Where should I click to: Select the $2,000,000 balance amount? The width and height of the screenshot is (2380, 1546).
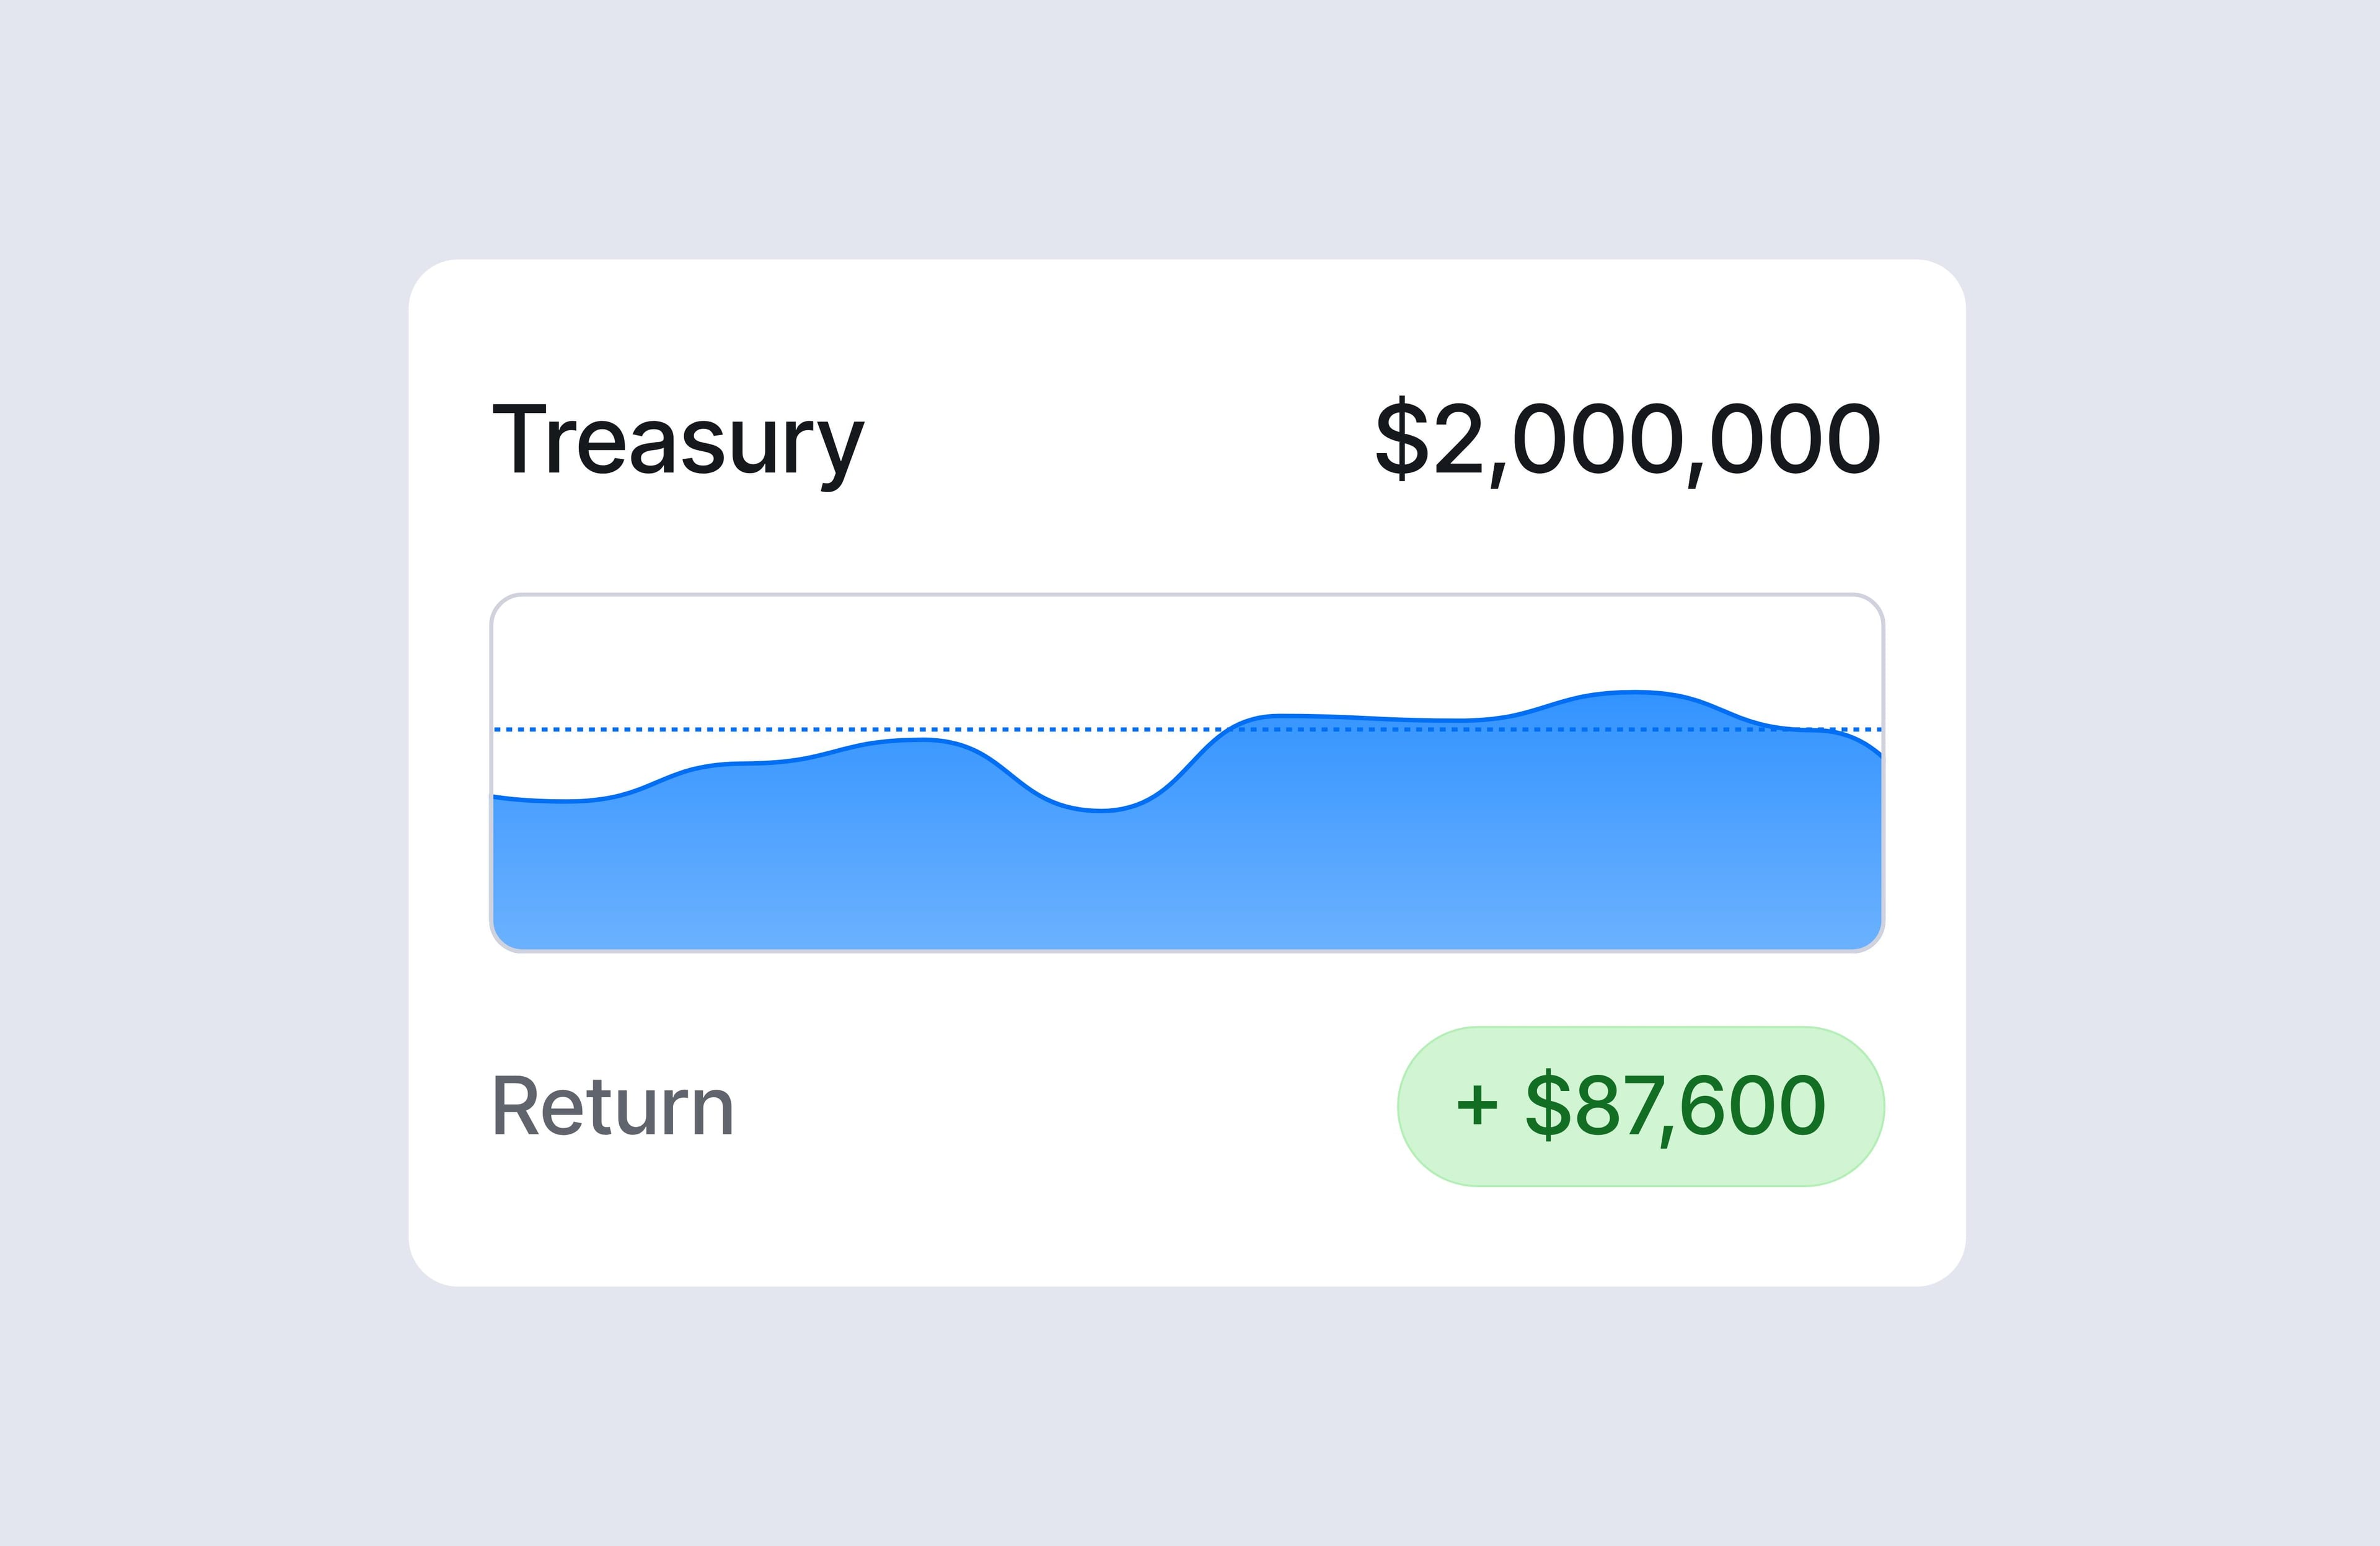[x=1628, y=441]
